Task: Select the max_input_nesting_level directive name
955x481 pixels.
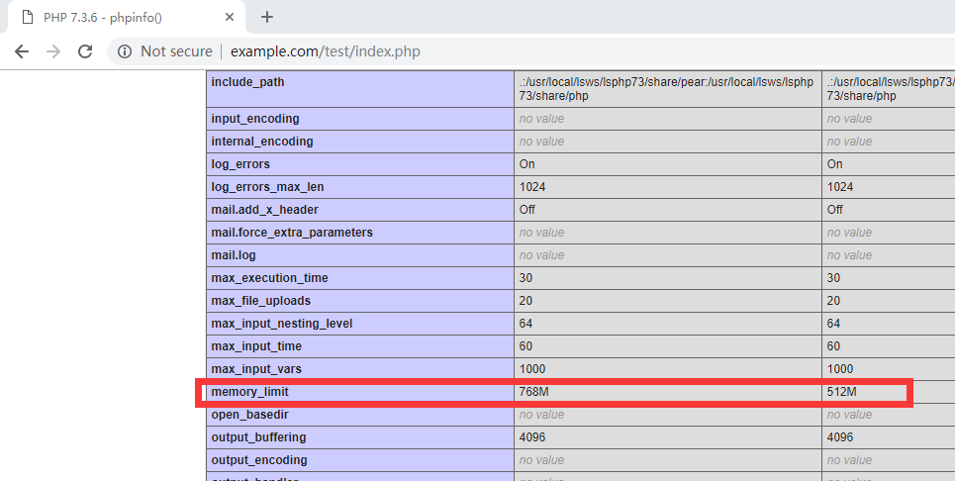Action: 282,324
